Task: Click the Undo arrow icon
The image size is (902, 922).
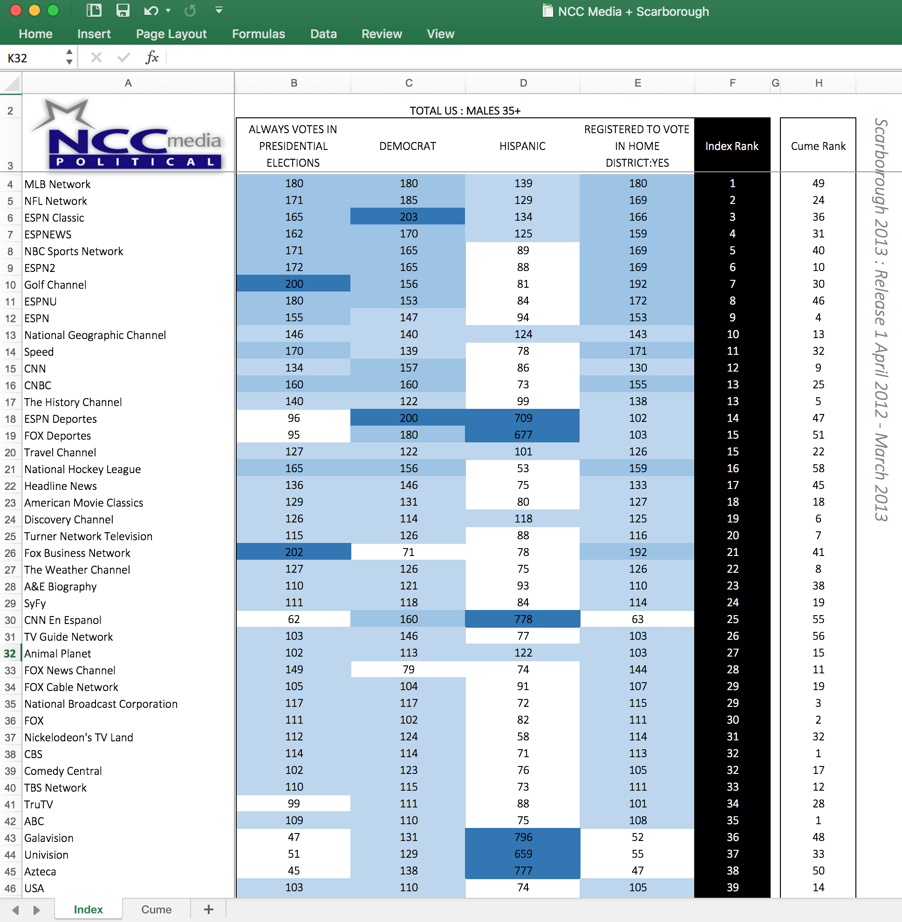Action: (150, 10)
